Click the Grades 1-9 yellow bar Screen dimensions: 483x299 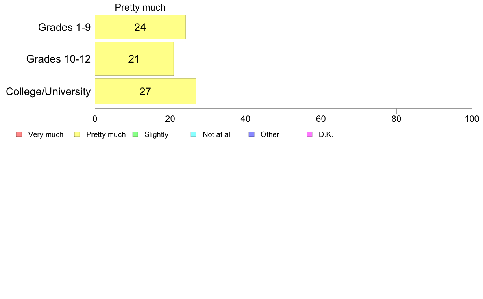[140, 27]
